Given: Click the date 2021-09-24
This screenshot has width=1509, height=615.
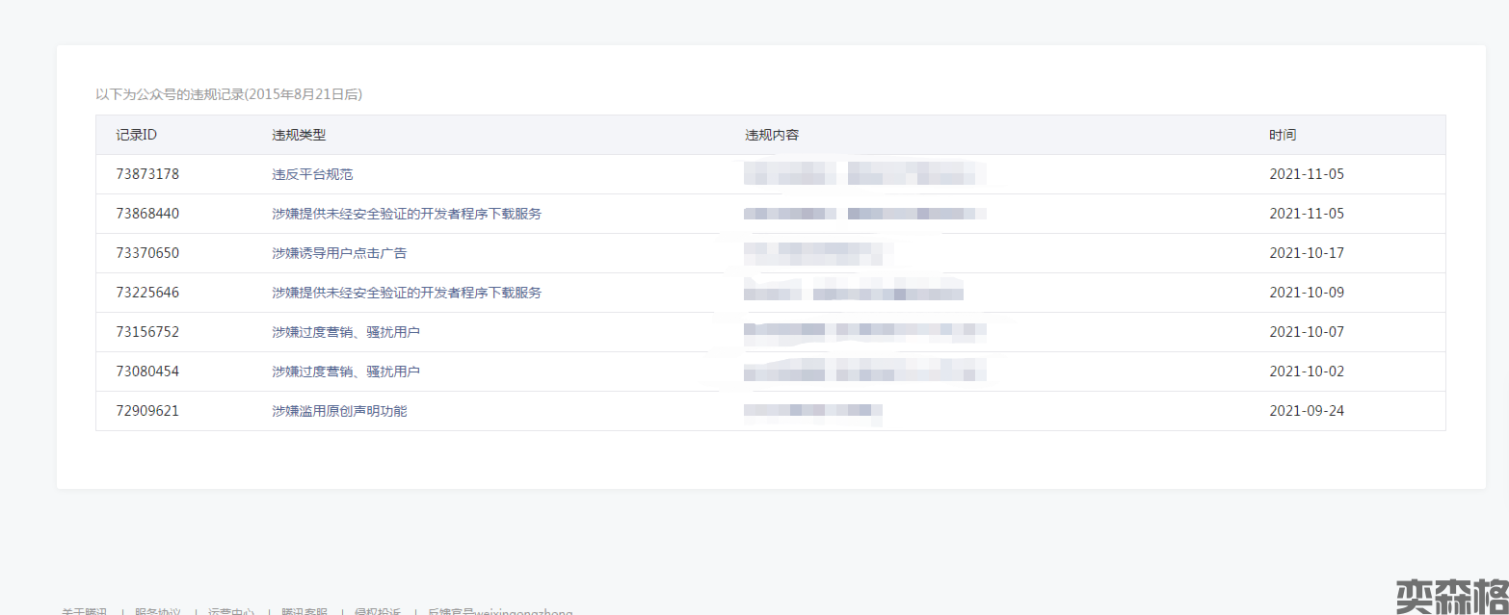Looking at the screenshot, I should click(1307, 411).
